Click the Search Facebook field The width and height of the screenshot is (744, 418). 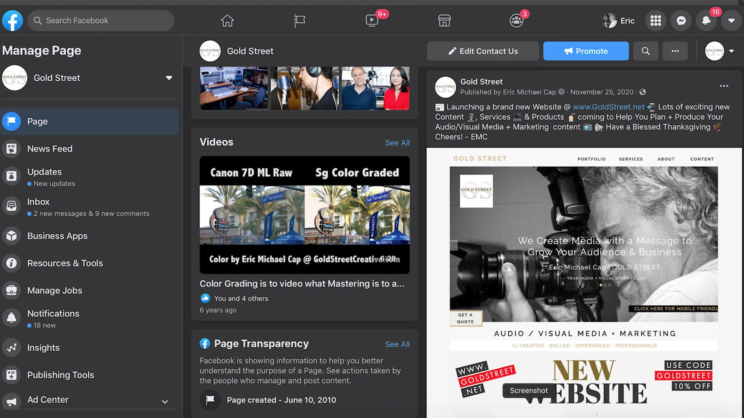101,21
